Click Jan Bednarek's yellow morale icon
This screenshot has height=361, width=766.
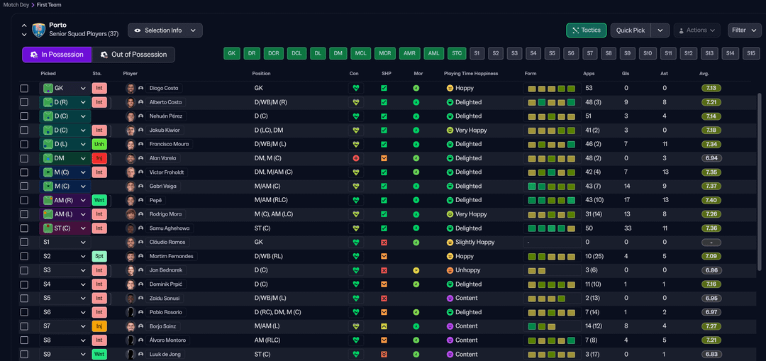point(416,270)
